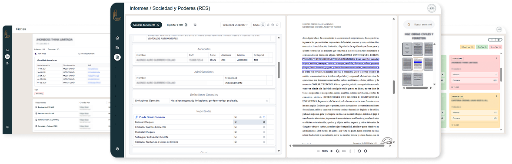Click the refresh icon next to Exportar a PDF
Image resolution: width=512 pixels, height=164 pixels.
click(195, 25)
